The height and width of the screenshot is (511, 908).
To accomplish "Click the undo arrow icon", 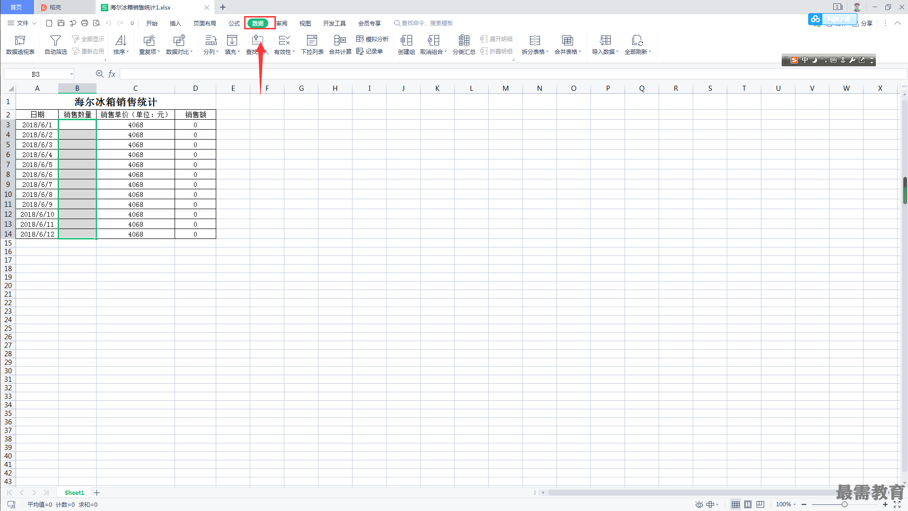I will point(109,23).
